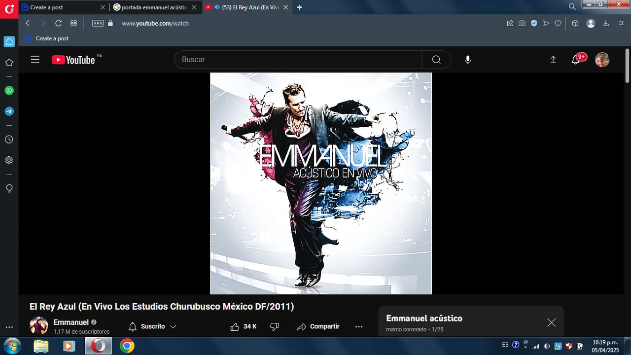
Task: Open the blue ad-blocker shield icon
Action: (x=534, y=23)
